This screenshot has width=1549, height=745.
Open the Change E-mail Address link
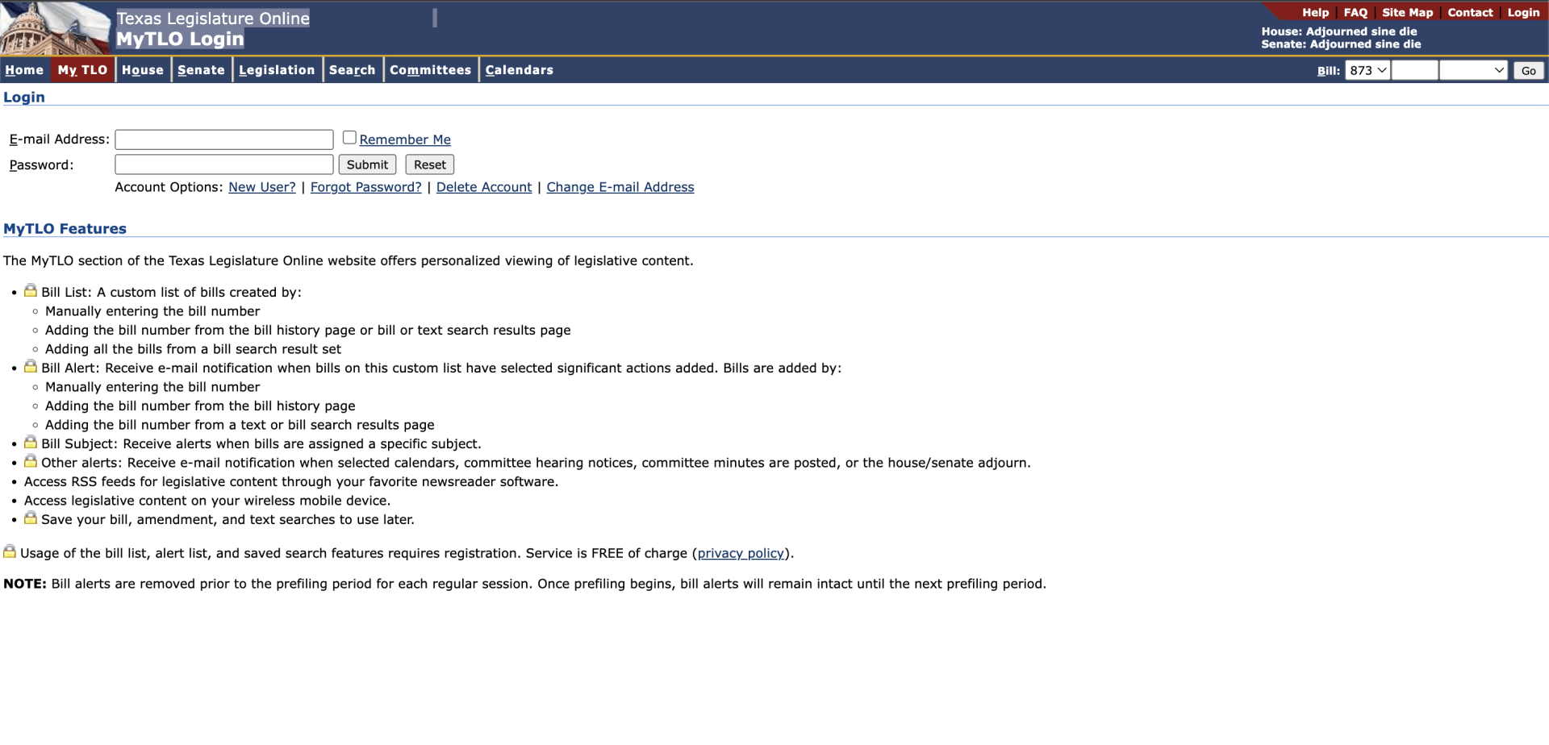(x=620, y=187)
